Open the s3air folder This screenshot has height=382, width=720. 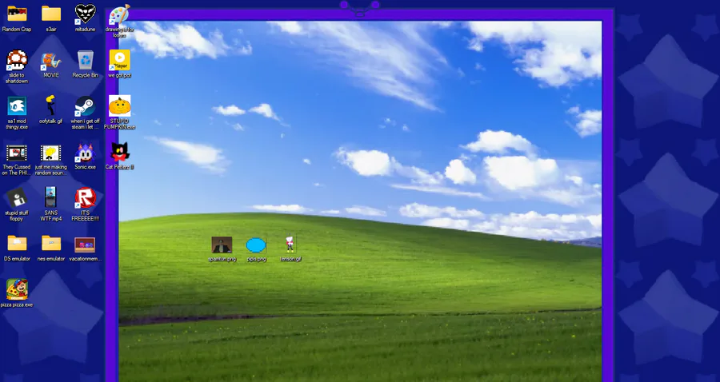(x=51, y=14)
